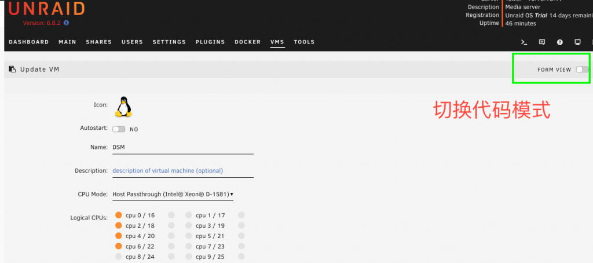The width and height of the screenshot is (593, 263).
Task: Check the hyperthread 17 checkbox after cpu 1
Action: point(241,215)
